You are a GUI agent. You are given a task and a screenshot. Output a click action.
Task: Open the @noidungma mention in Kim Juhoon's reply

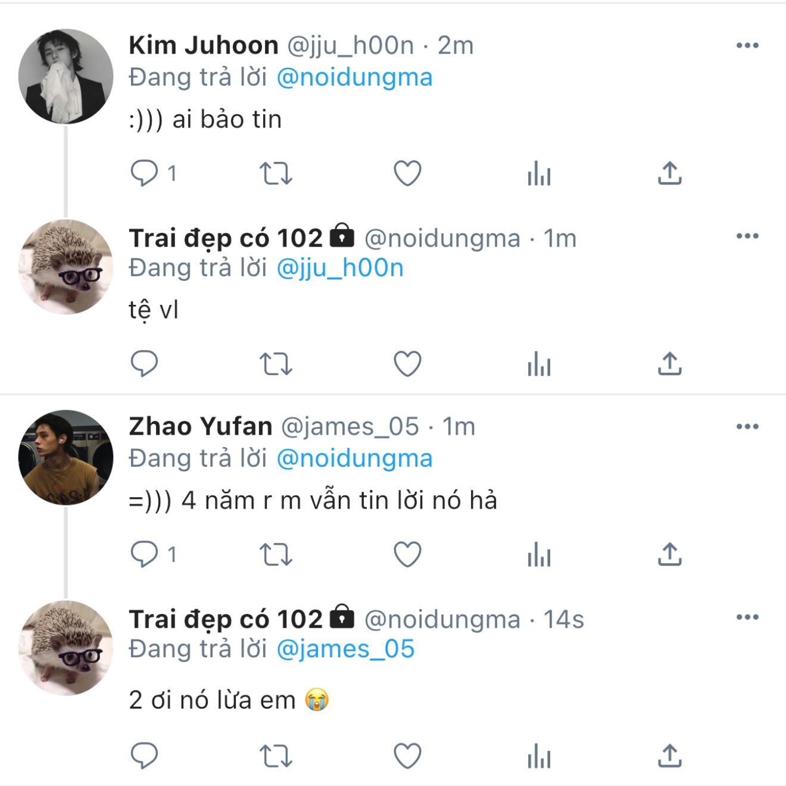coord(355,77)
